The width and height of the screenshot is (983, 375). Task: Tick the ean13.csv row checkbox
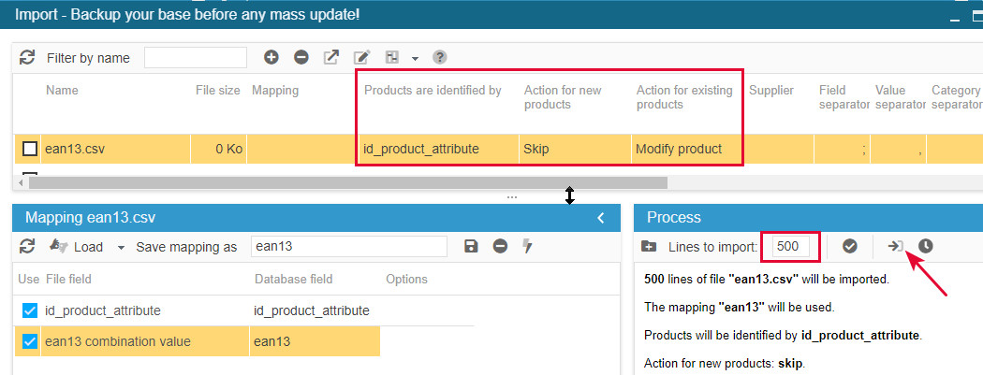30,149
